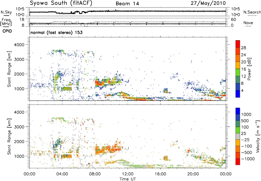Click the text "normal (fast stereo) 153"
The width and height of the screenshot is (261, 181).
pos(56,32)
